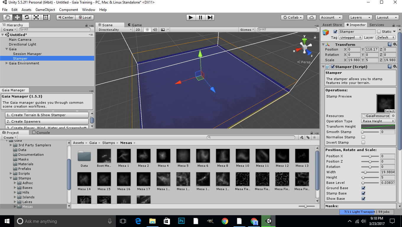
Task: Select the Move tool
Action: click(17, 17)
